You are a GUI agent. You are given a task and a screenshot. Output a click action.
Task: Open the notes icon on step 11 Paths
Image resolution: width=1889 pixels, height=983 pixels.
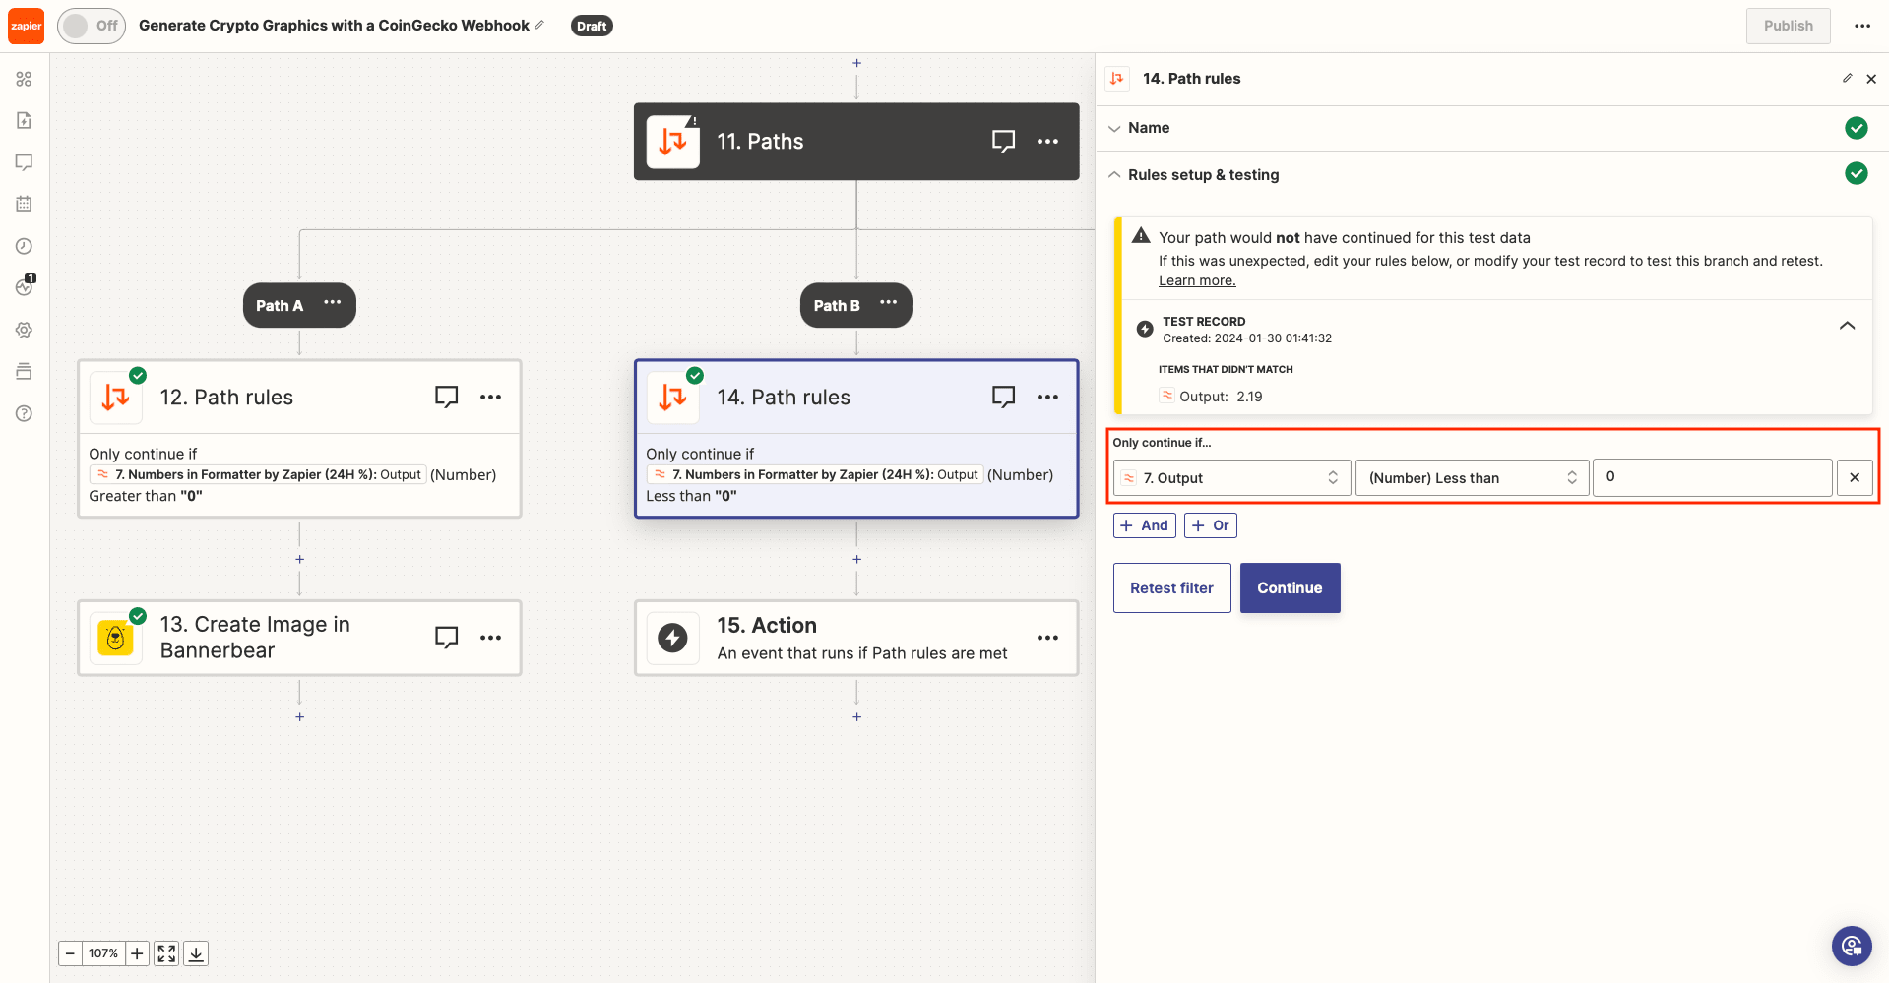1003,141
